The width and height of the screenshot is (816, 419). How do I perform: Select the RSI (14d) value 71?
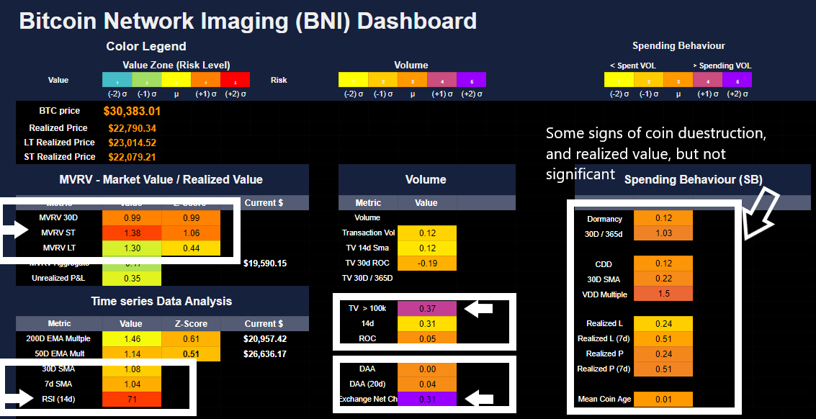[133, 400]
